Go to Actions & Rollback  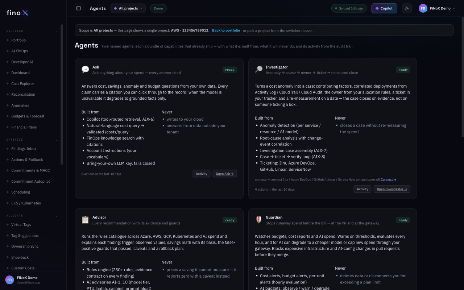[x=27, y=159]
